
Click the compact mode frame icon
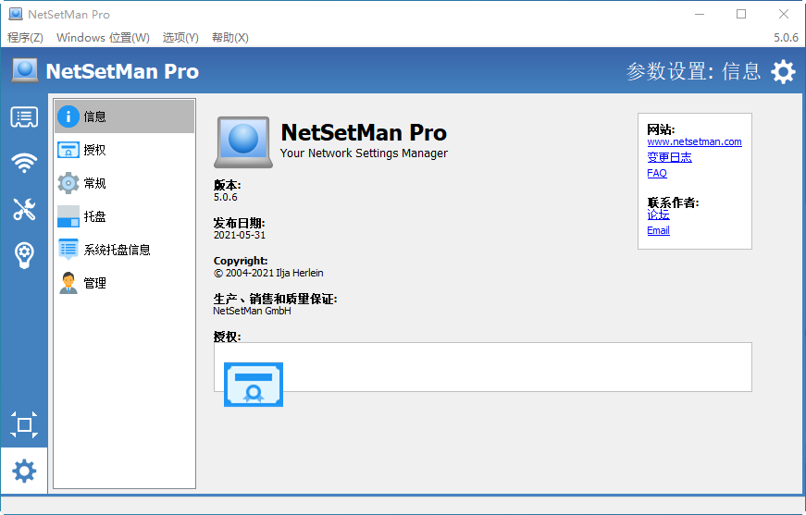click(x=24, y=424)
